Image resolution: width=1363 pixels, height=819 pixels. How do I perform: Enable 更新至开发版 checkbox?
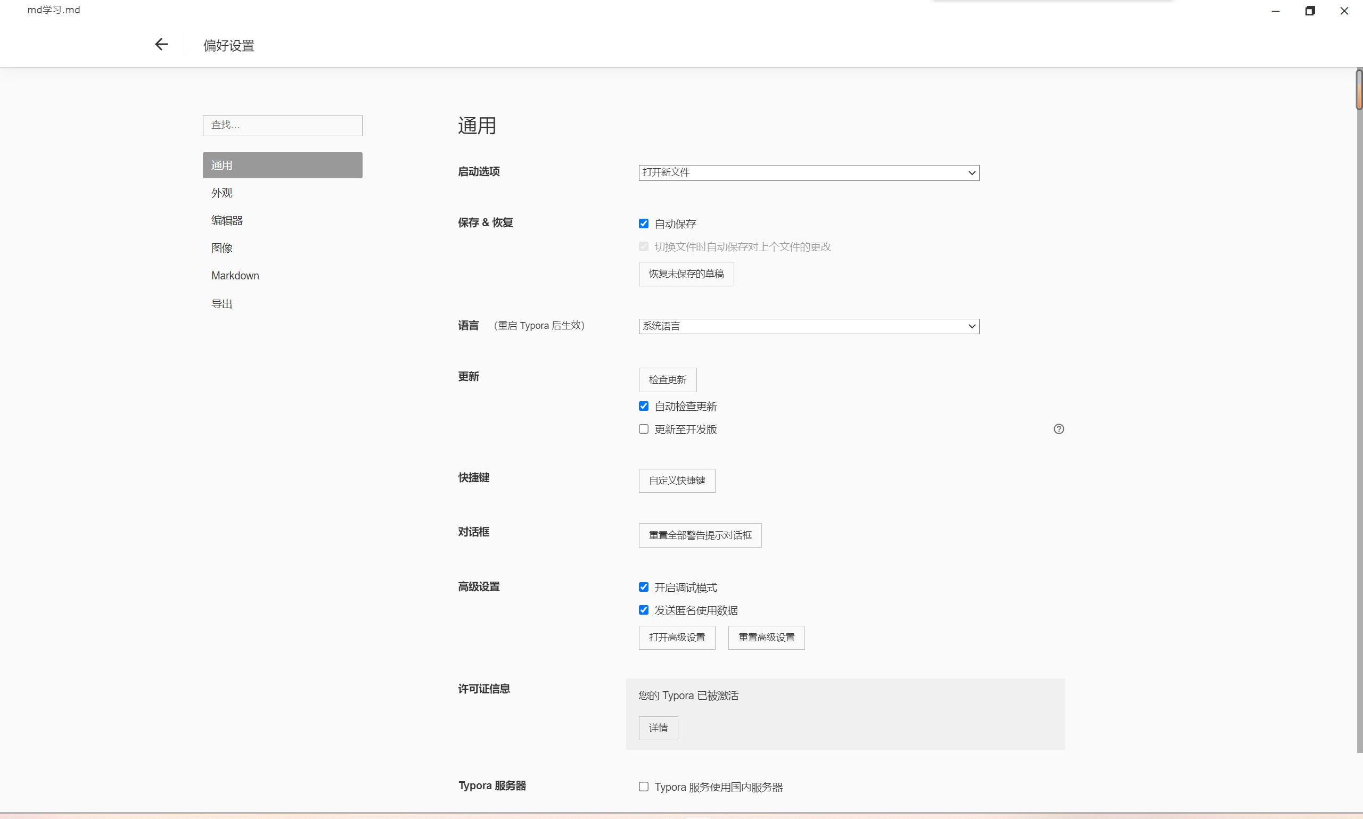(643, 429)
